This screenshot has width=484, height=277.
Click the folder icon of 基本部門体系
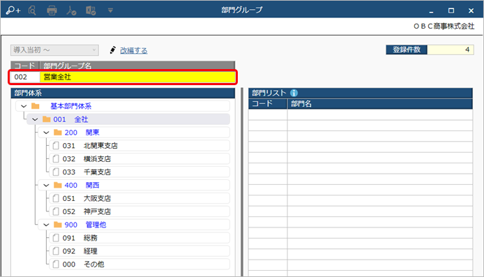tap(36, 106)
